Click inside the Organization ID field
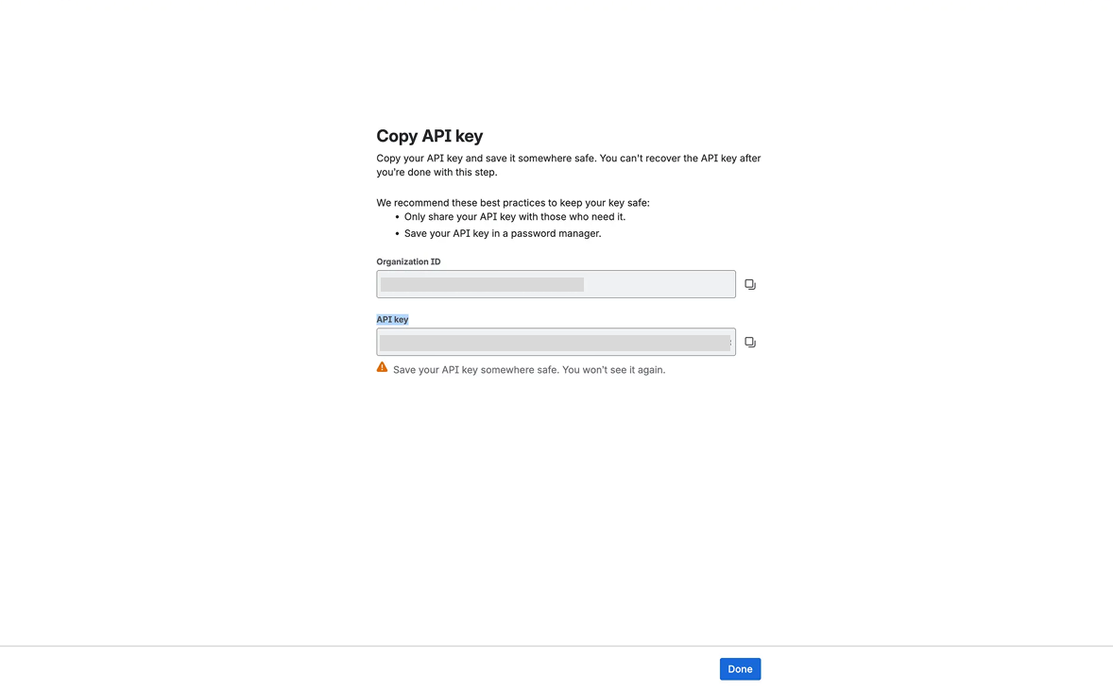1113x690 pixels. (555, 283)
